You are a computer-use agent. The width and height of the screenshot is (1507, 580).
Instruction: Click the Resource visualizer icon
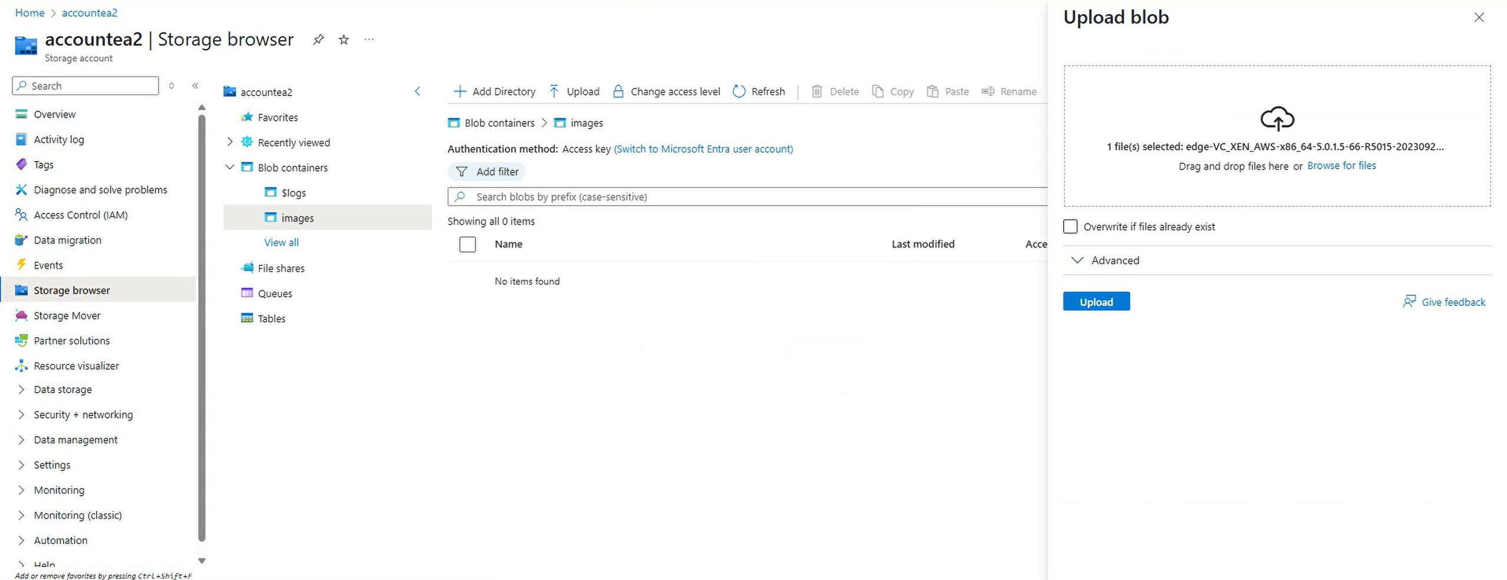click(21, 366)
